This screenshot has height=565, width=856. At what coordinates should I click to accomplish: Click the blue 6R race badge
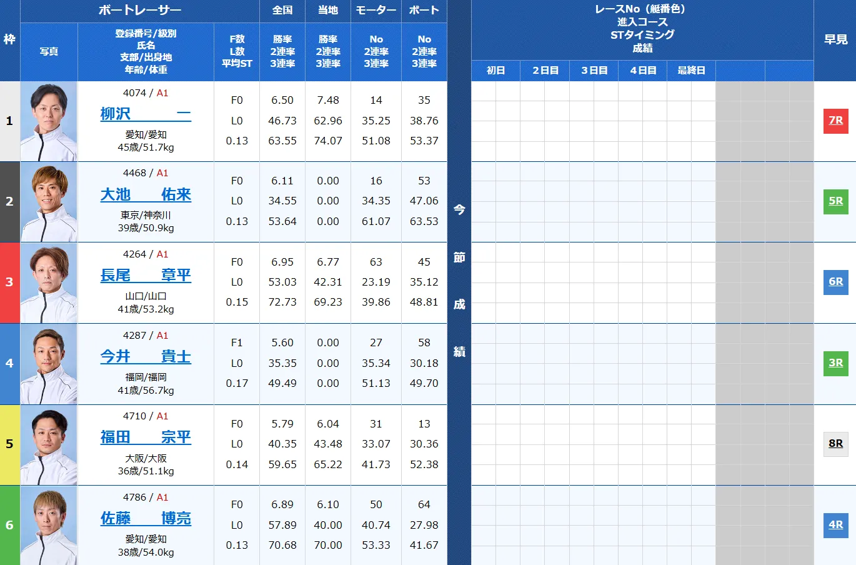[x=835, y=282]
